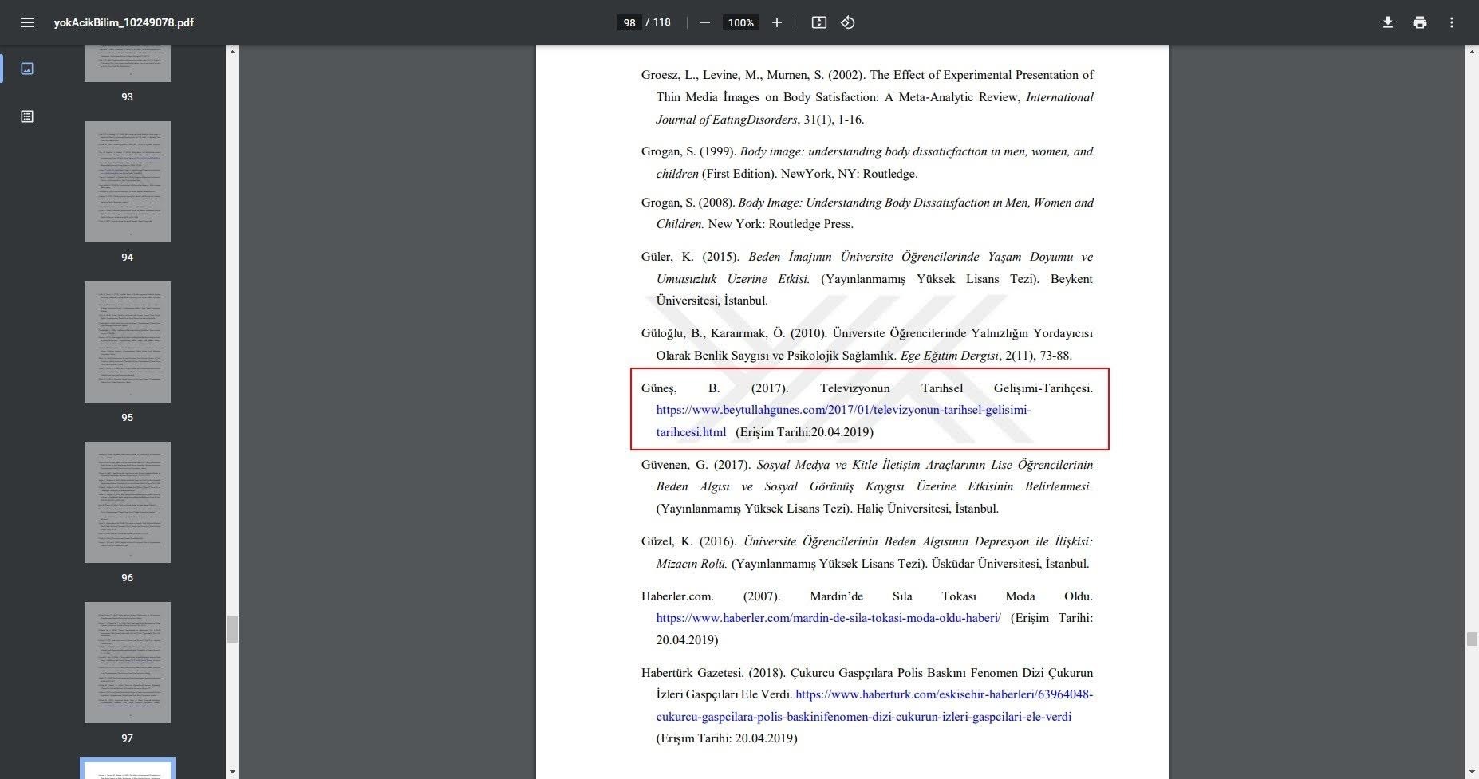Print the PDF document
Image resolution: width=1479 pixels, height=779 pixels.
[1420, 22]
